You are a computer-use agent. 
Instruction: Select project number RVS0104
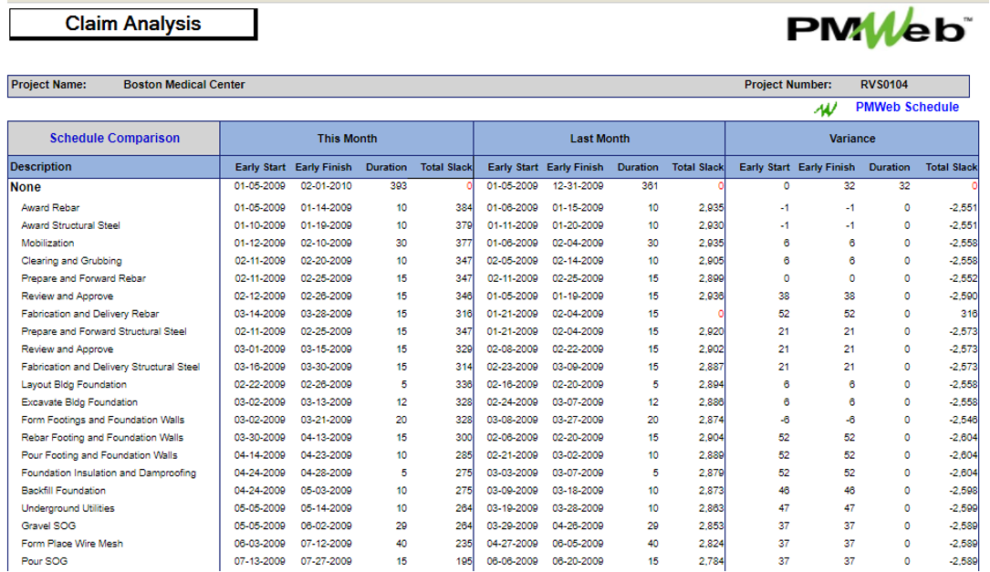884,85
